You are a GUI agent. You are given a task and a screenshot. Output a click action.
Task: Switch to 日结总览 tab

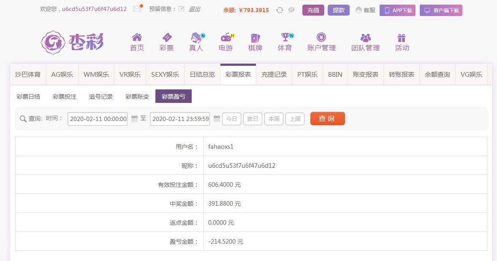point(202,74)
